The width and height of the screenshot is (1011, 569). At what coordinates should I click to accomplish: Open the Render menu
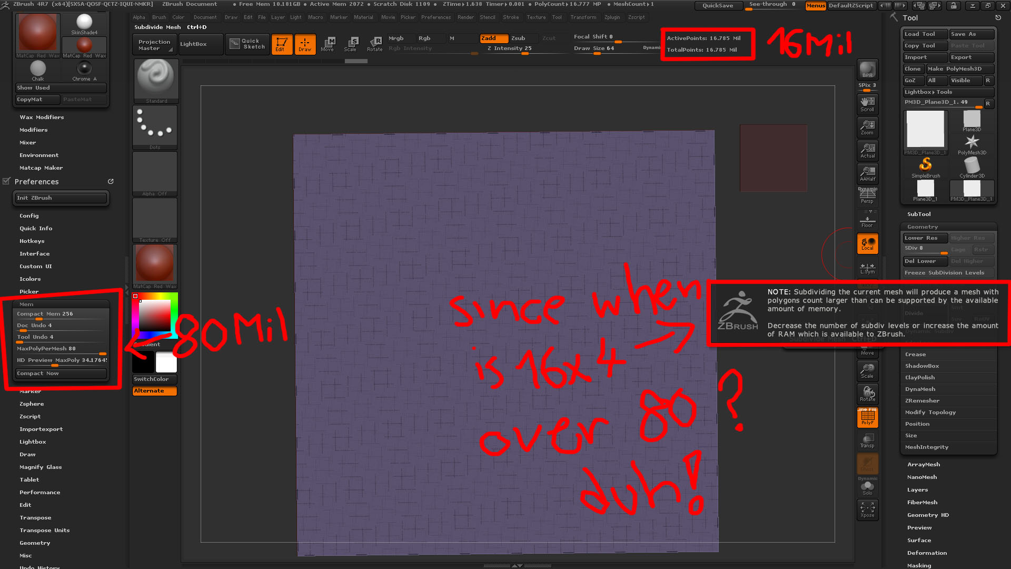(465, 17)
